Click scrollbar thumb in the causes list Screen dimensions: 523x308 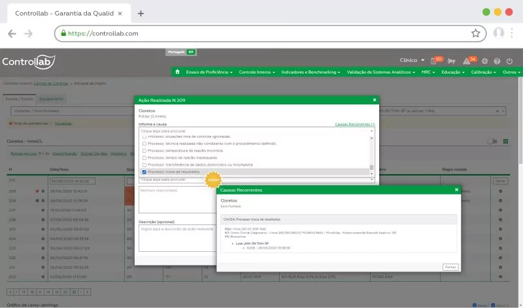pyautogui.click(x=371, y=167)
